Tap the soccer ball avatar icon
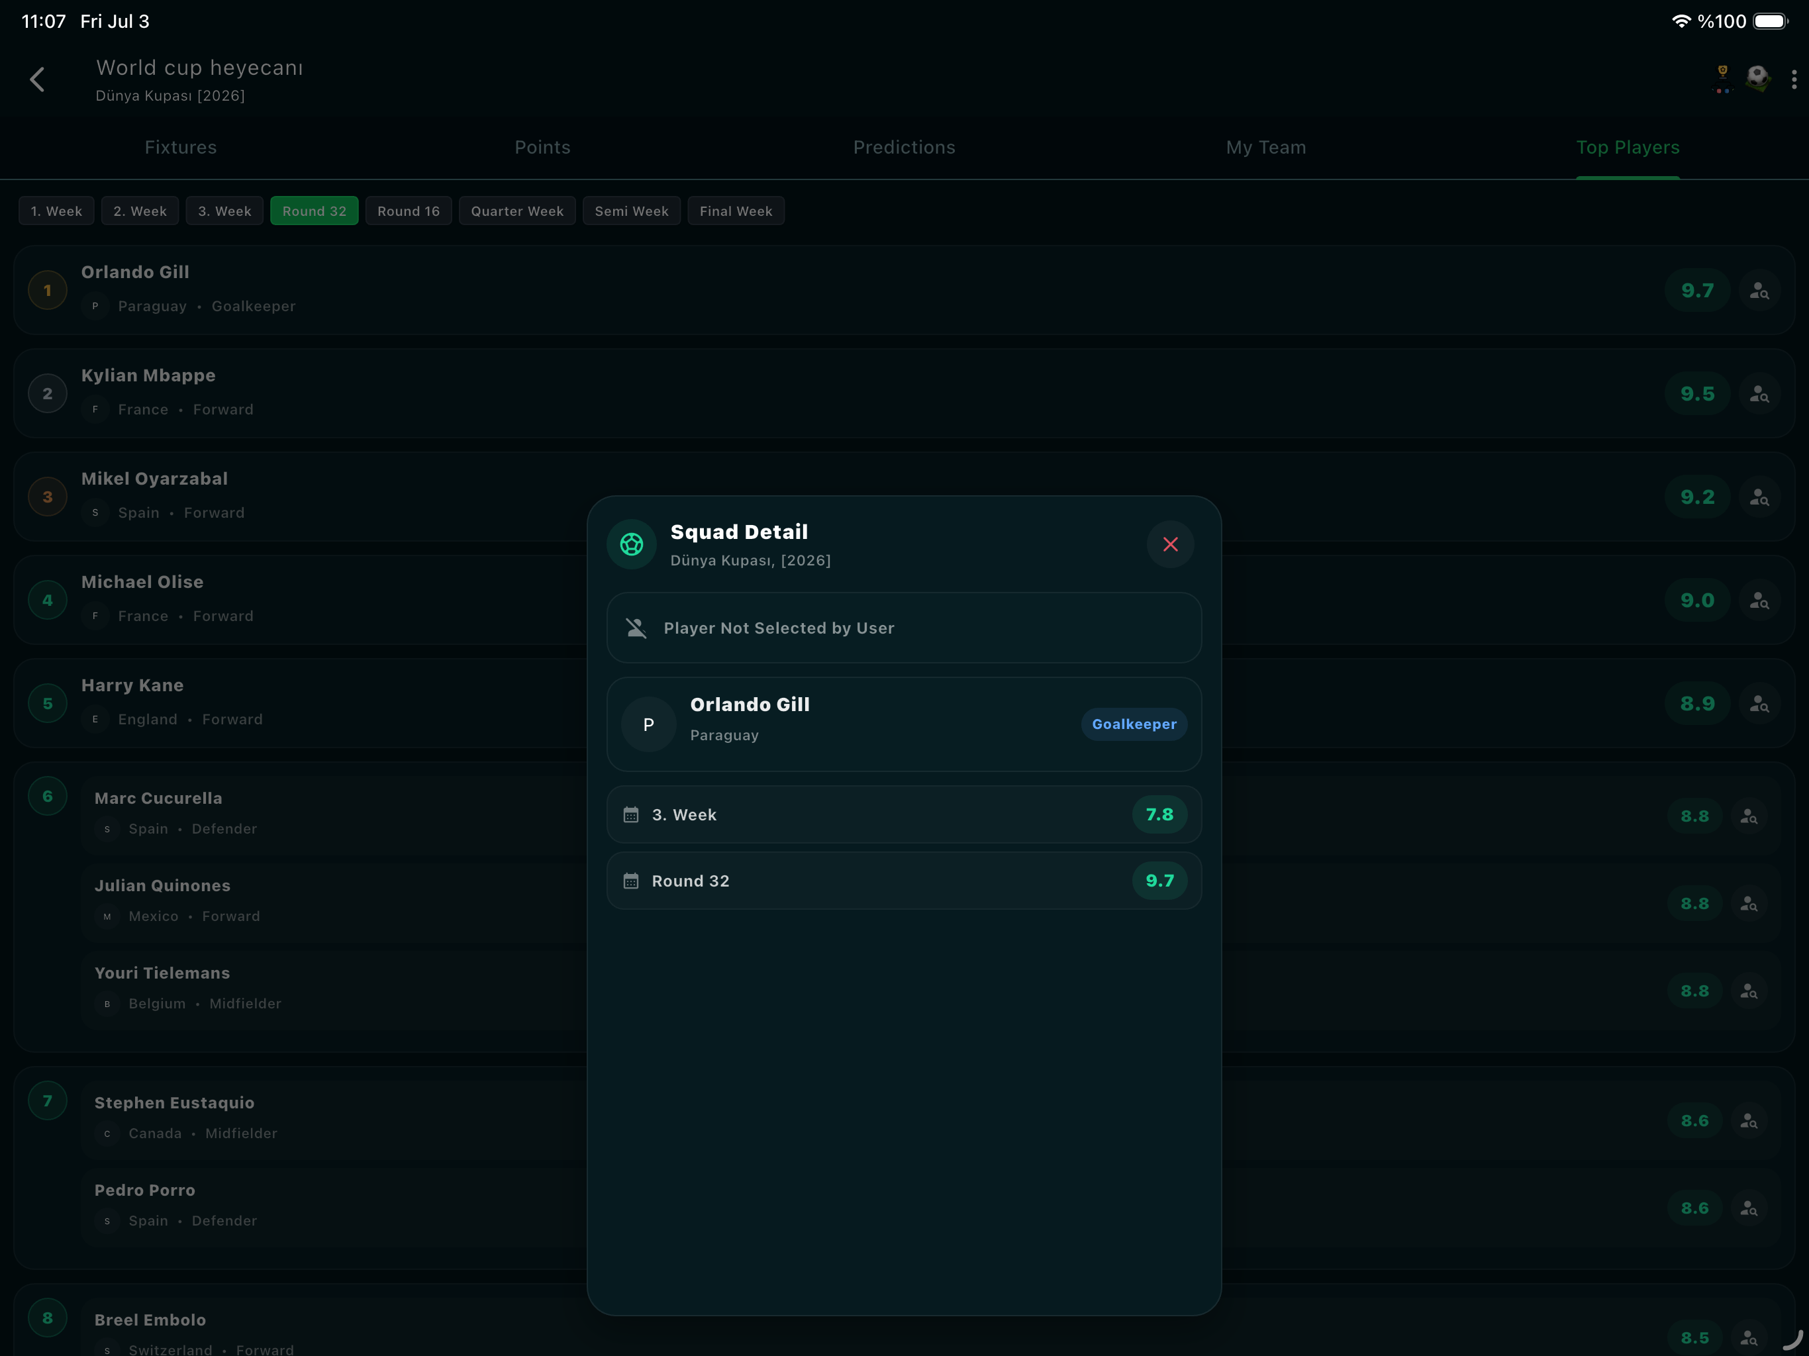The width and height of the screenshot is (1809, 1356). point(1757,79)
